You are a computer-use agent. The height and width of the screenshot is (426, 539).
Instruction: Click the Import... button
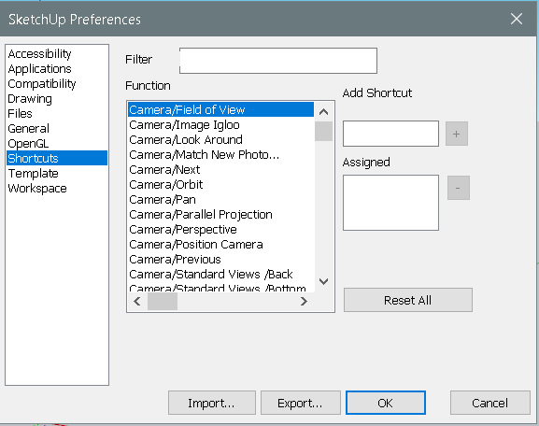212,403
